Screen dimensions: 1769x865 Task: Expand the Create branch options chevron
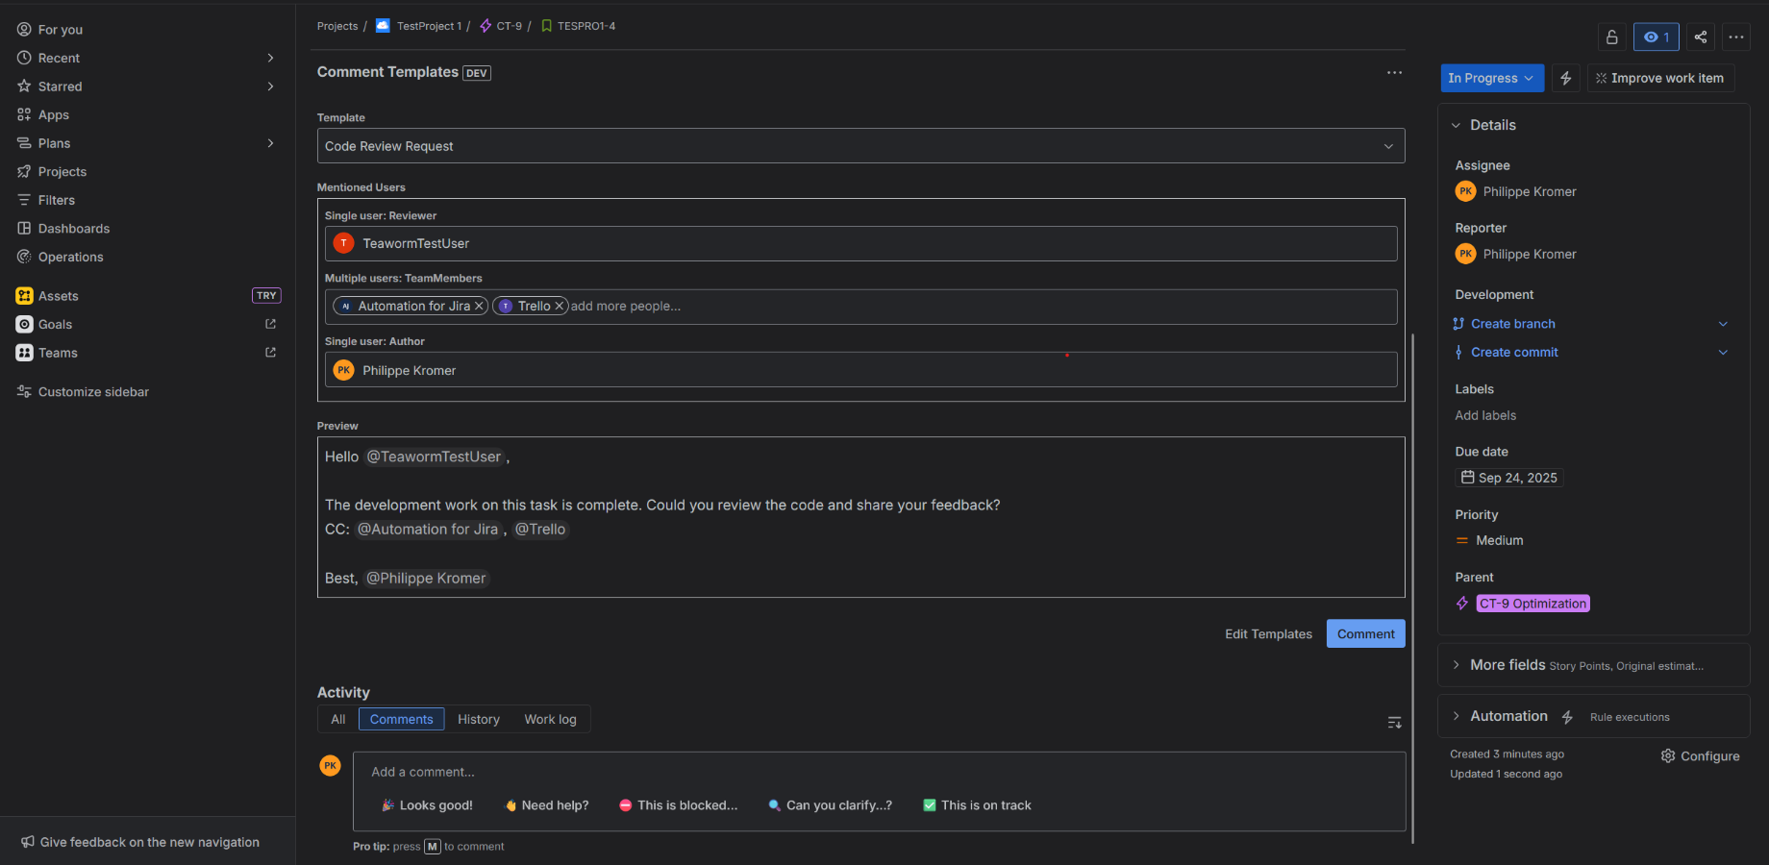pos(1724,324)
